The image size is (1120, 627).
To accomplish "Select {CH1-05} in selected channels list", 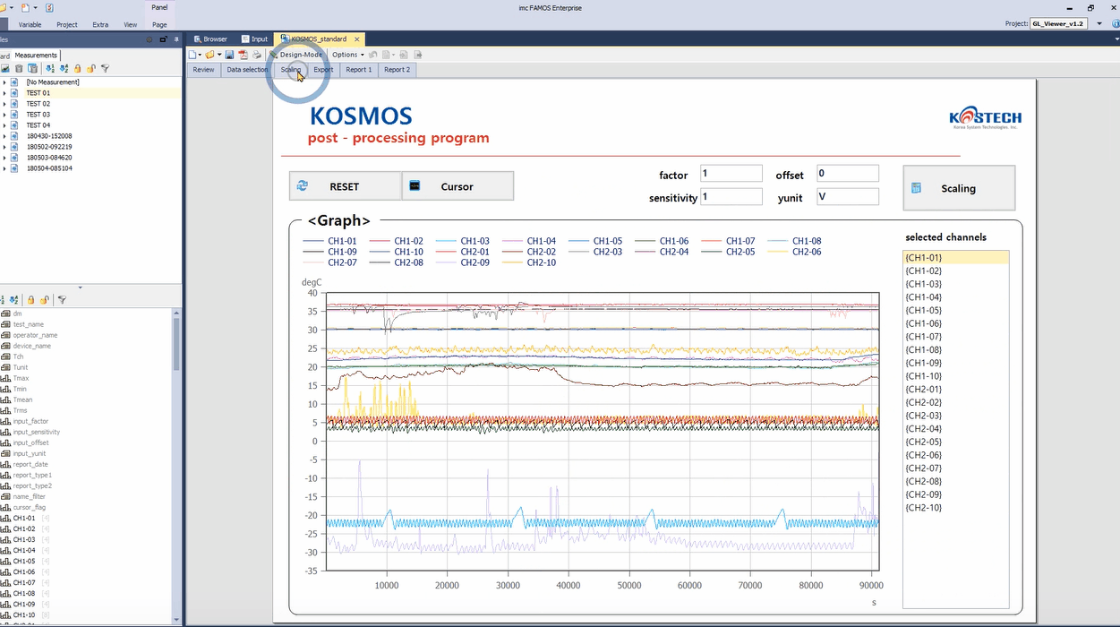I will click(x=923, y=310).
